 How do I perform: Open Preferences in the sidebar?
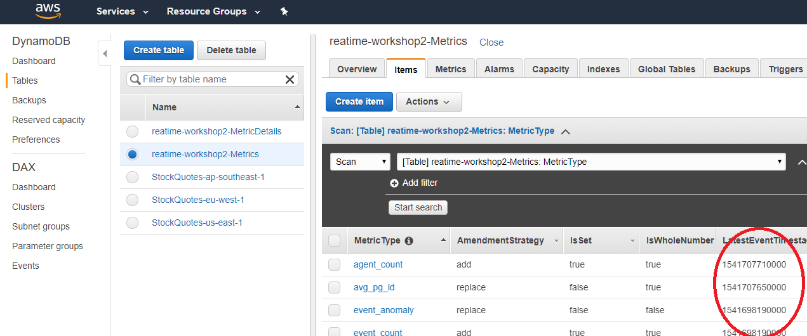point(36,139)
